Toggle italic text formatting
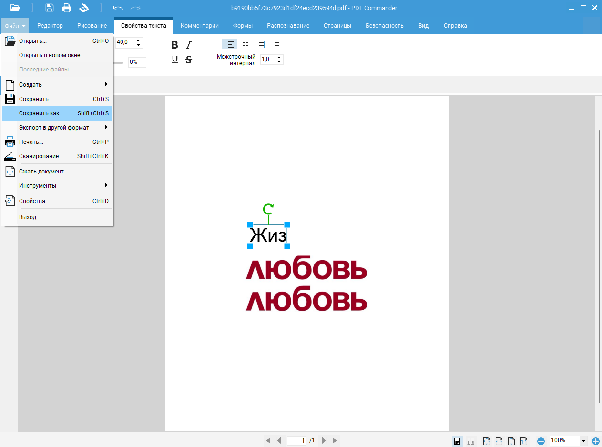 pyautogui.click(x=189, y=45)
